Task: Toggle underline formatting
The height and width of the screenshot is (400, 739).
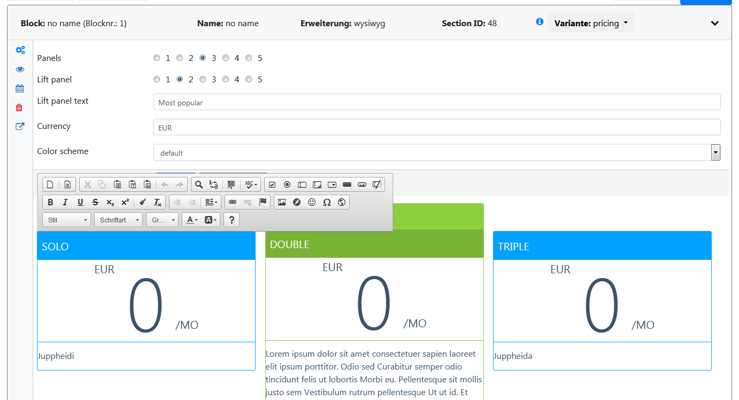Action: tap(80, 202)
